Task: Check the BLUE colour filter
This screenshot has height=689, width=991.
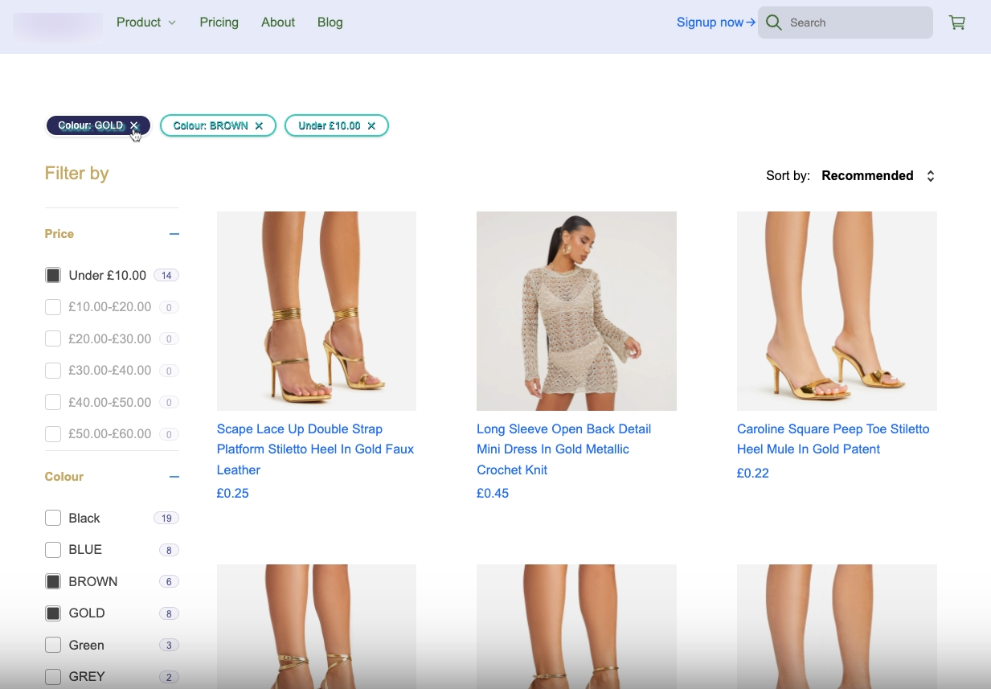Action: tap(52, 549)
